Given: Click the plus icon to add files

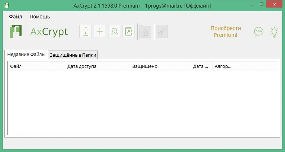Looking at the screenshot, I should pos(100,31).
